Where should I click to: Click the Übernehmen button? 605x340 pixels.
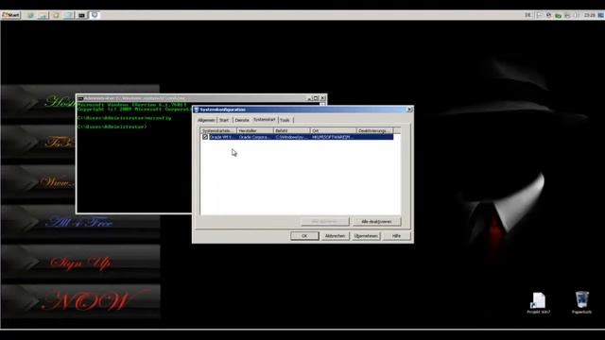[x=366, y=236]
